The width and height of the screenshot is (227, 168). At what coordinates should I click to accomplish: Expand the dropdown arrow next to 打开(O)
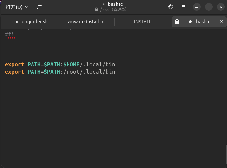[27, 7]
